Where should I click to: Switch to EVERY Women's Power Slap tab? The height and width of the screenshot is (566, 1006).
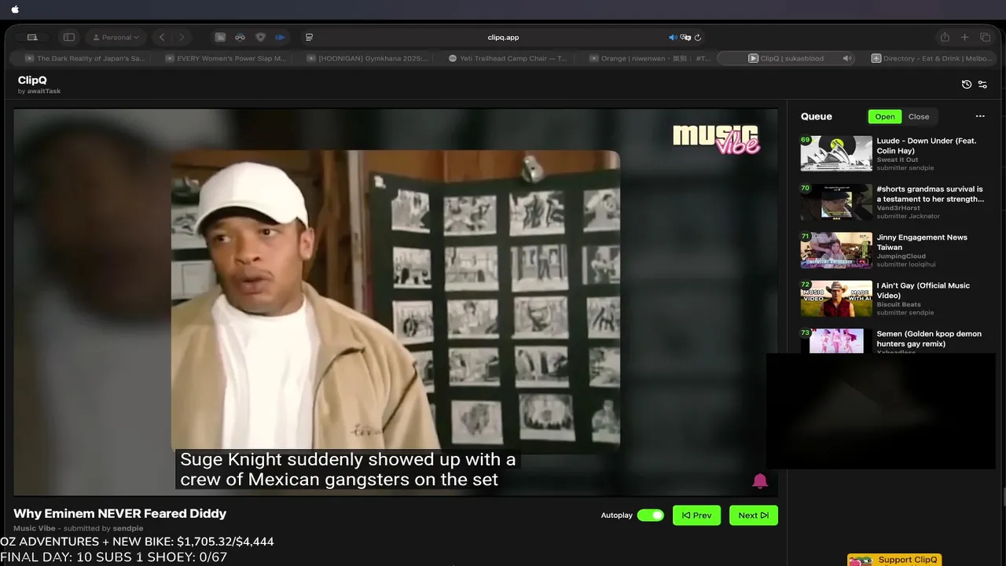pos(226,58)
